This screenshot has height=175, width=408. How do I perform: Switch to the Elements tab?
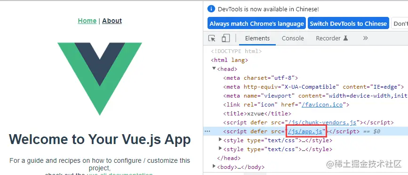[257, 38]
